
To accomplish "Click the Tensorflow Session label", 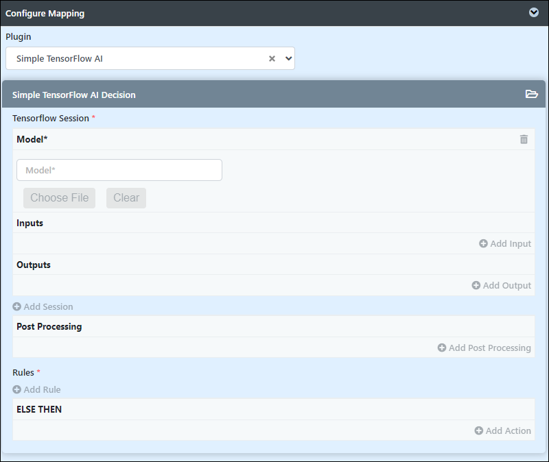I will tap(51, 118).
